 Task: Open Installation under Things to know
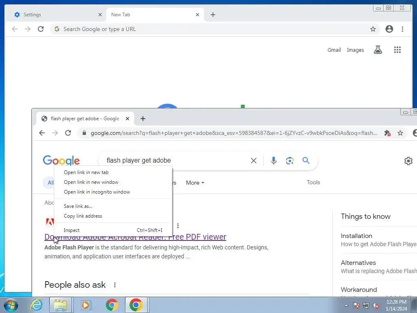click(356, 236)
